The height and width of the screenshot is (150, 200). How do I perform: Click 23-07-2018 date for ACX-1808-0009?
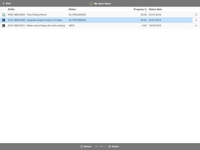tap(155, 20)
